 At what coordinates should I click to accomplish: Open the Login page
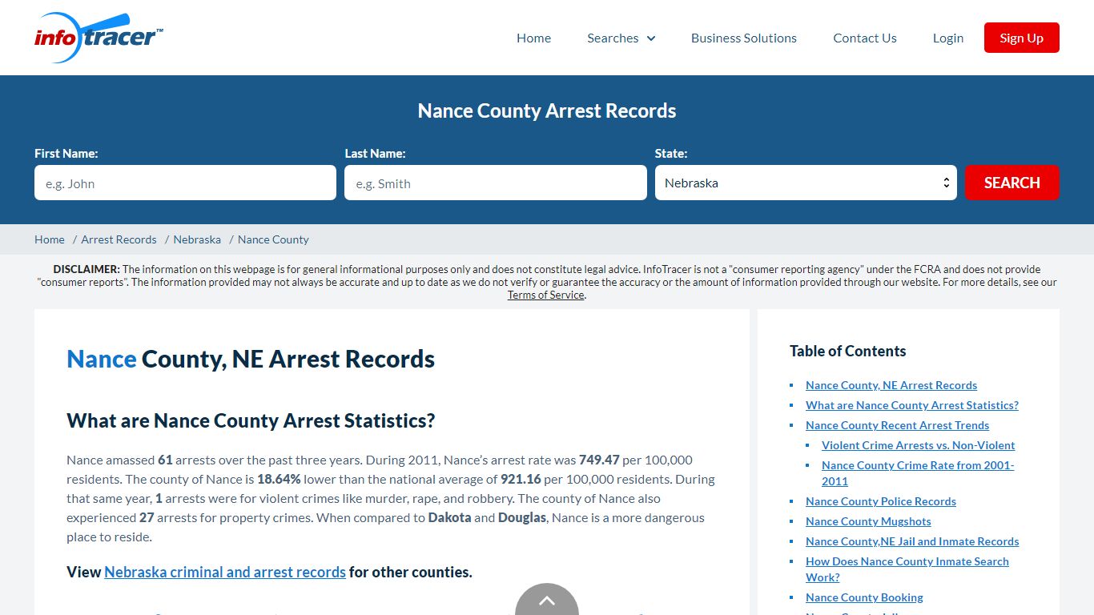[948, 38]
